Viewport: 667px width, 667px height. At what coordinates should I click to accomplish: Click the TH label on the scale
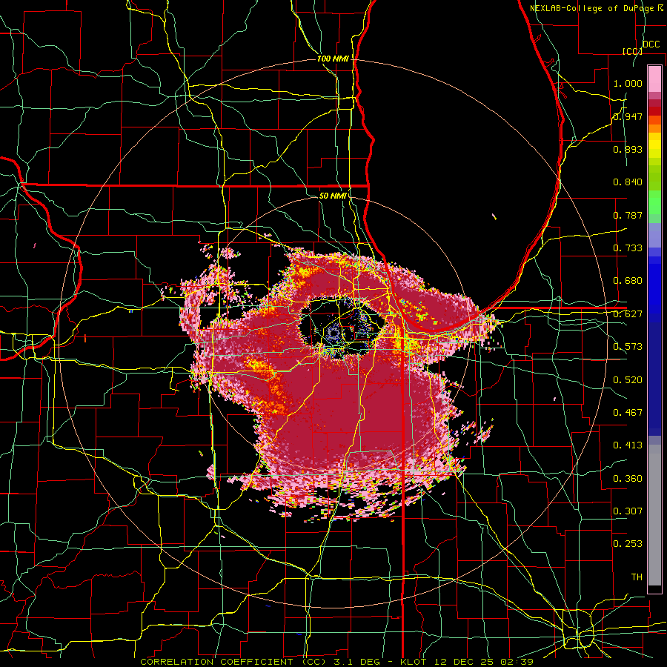click(637, 577)
